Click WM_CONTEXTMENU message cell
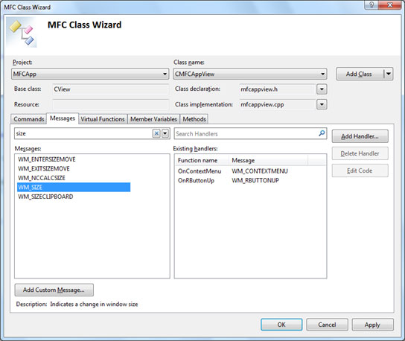 (x=260, y=171)
